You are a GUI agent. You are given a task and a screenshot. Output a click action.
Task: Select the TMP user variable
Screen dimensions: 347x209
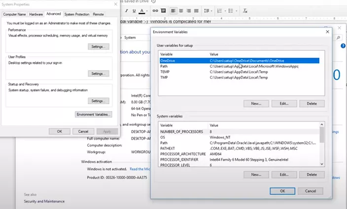click(x=240, y=78)
